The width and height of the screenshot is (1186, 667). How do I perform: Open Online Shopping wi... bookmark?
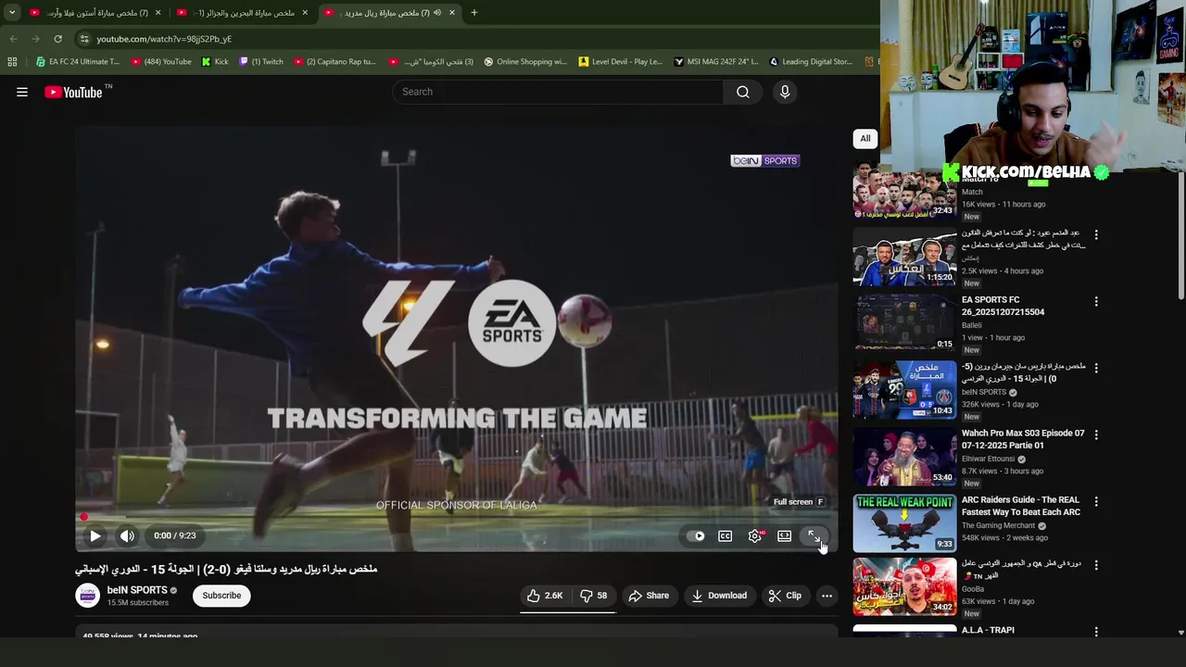click(525, 62)
